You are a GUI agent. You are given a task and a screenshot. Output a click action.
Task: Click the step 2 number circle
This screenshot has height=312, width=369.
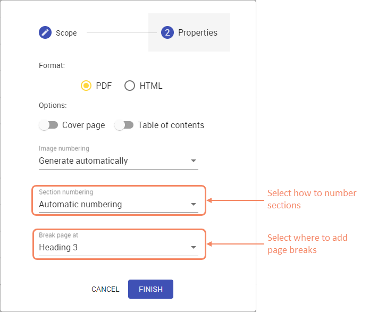pos(167,33)
